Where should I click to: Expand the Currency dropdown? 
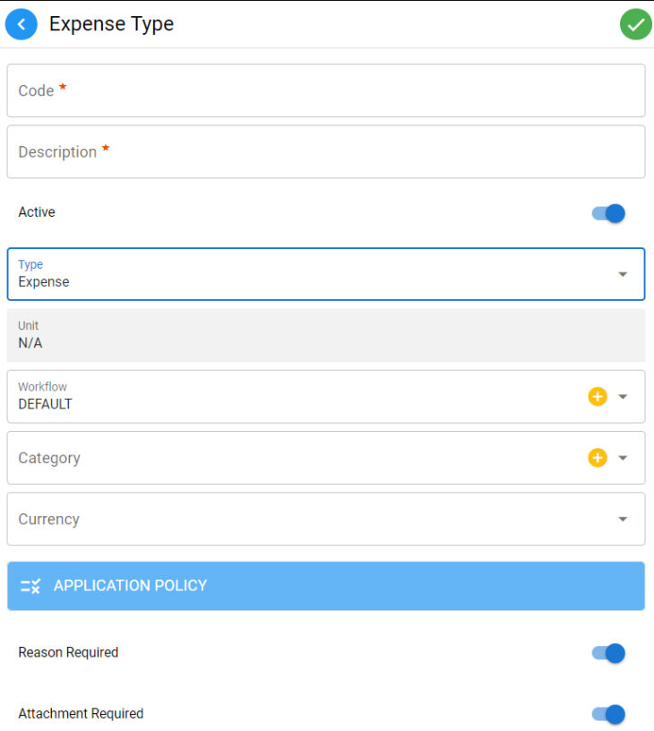pyautogui.click(x=623, y=519)
